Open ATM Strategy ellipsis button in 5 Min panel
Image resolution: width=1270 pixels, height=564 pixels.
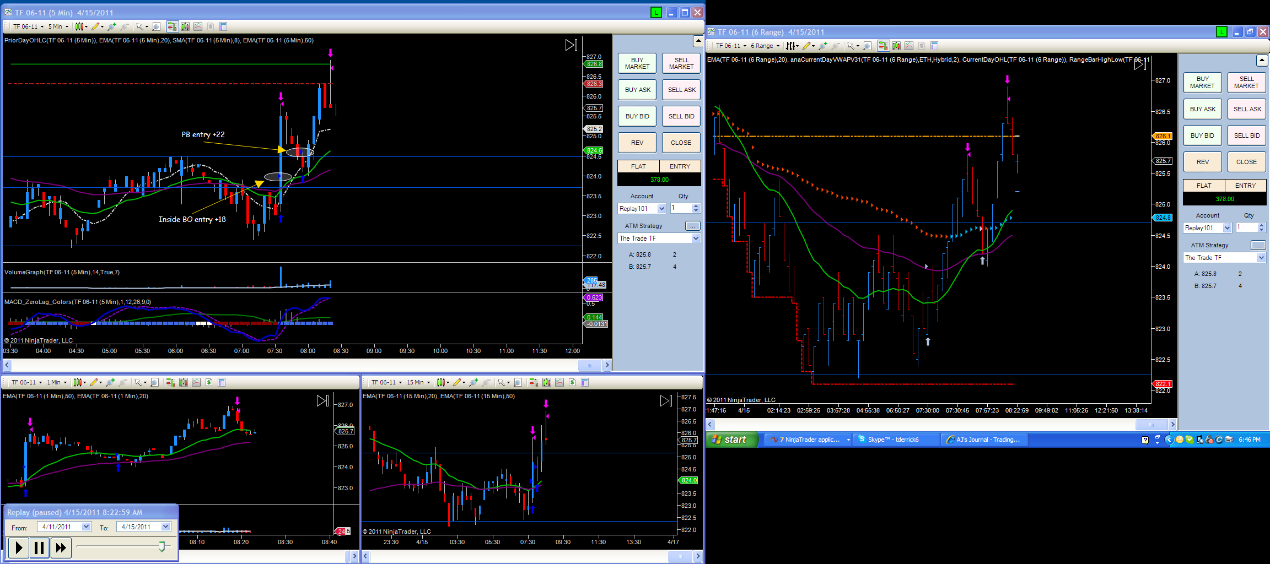[693, 226]
